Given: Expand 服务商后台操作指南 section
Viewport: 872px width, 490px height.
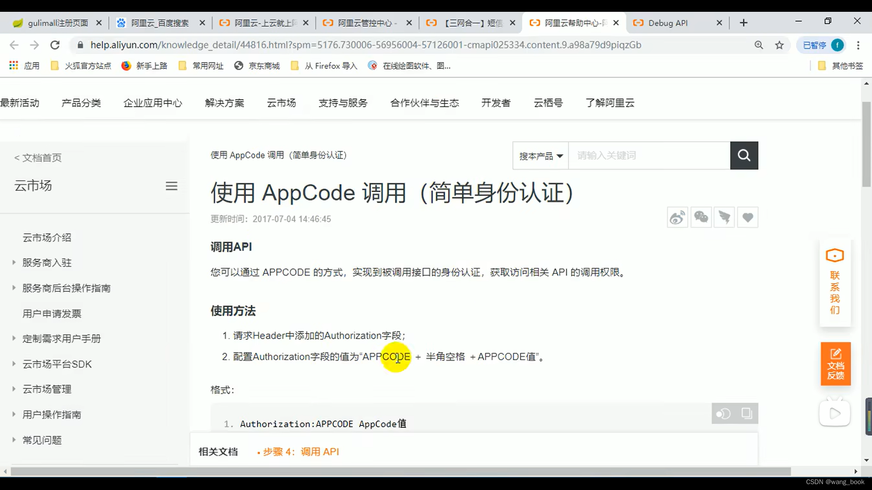Looking at the screenshot, I should [x=14, y=288].
